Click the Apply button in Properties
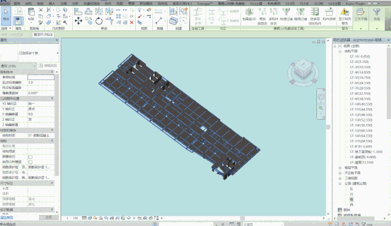Image resolution: width=391 pixels, height=226 pixels. [x=48, y=217]
